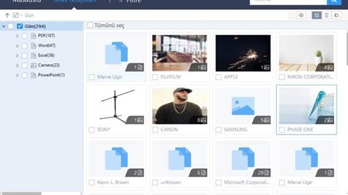The width and height of the screenshot is (348, 195).
Task: Tick the CANON folder checkbox
Action: 155,130
